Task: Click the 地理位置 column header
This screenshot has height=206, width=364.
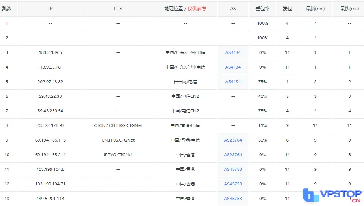Action: 185,9
